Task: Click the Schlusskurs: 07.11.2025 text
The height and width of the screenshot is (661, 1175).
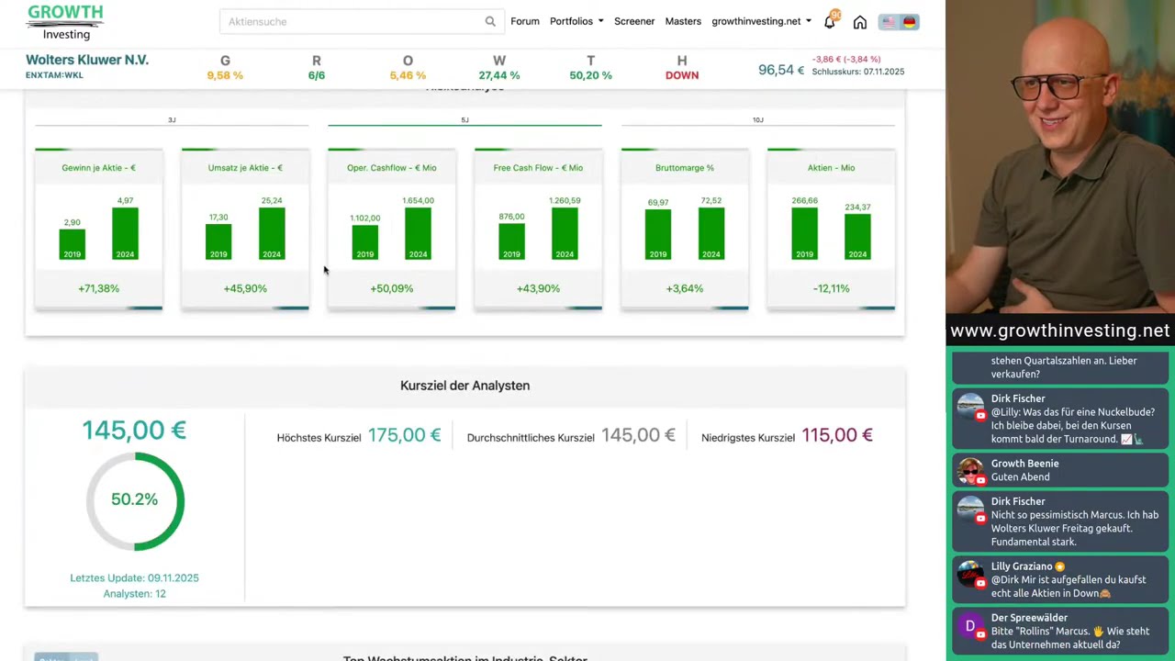Action: tap(857, 72)
